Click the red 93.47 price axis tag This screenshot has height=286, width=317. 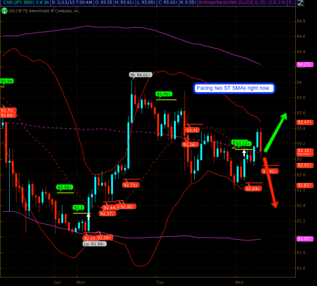pyautogui.click(x=303, y=122)
